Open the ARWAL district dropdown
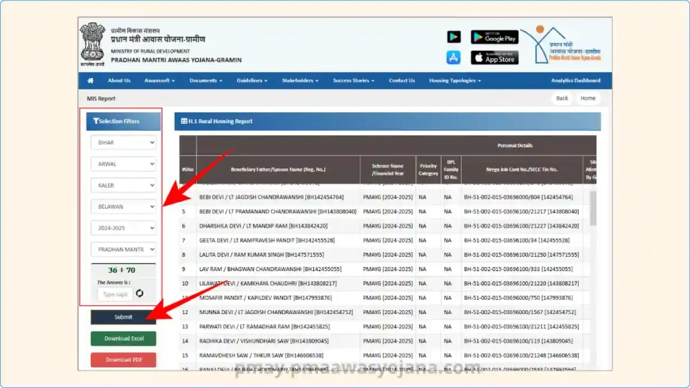 click(123, 164)
